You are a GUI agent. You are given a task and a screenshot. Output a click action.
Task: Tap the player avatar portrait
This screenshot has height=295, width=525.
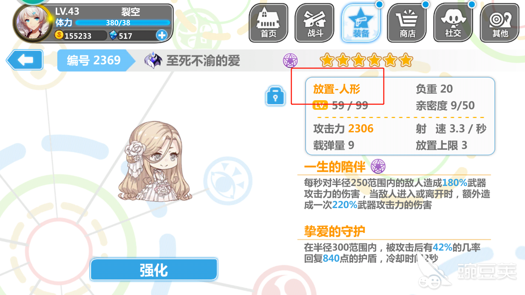coord(33,23)
